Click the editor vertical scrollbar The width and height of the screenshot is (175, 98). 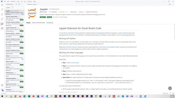pos(174,32)
